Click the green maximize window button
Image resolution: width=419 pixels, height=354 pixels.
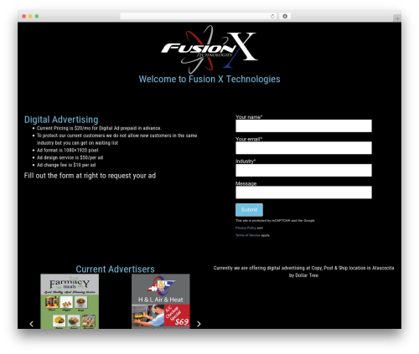click(37, 16)
